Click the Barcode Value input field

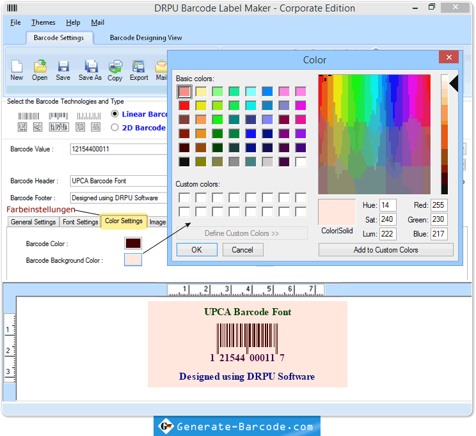click(x=119, y=149)
